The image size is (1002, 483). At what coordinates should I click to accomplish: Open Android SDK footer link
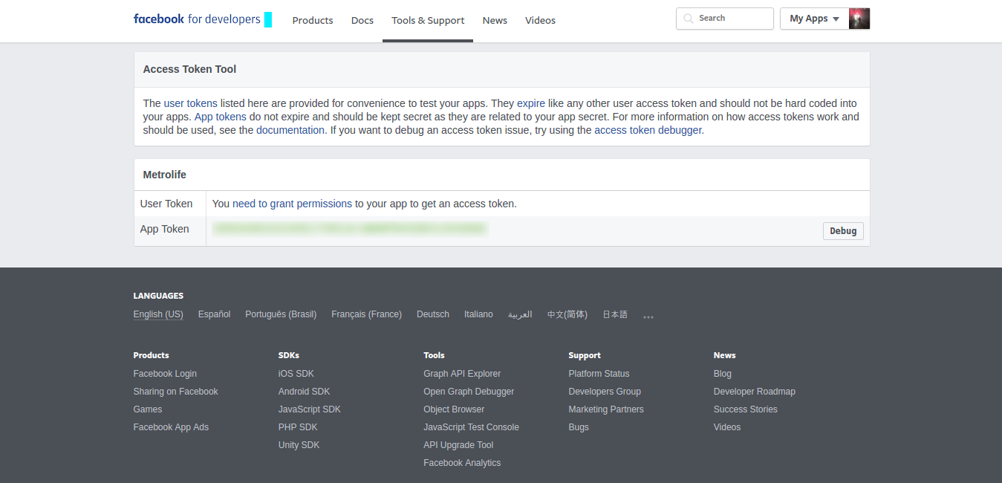tap(305, 392)
